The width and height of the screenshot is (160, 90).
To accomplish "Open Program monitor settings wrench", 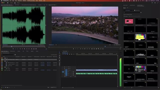I will (x=114, y=45).
